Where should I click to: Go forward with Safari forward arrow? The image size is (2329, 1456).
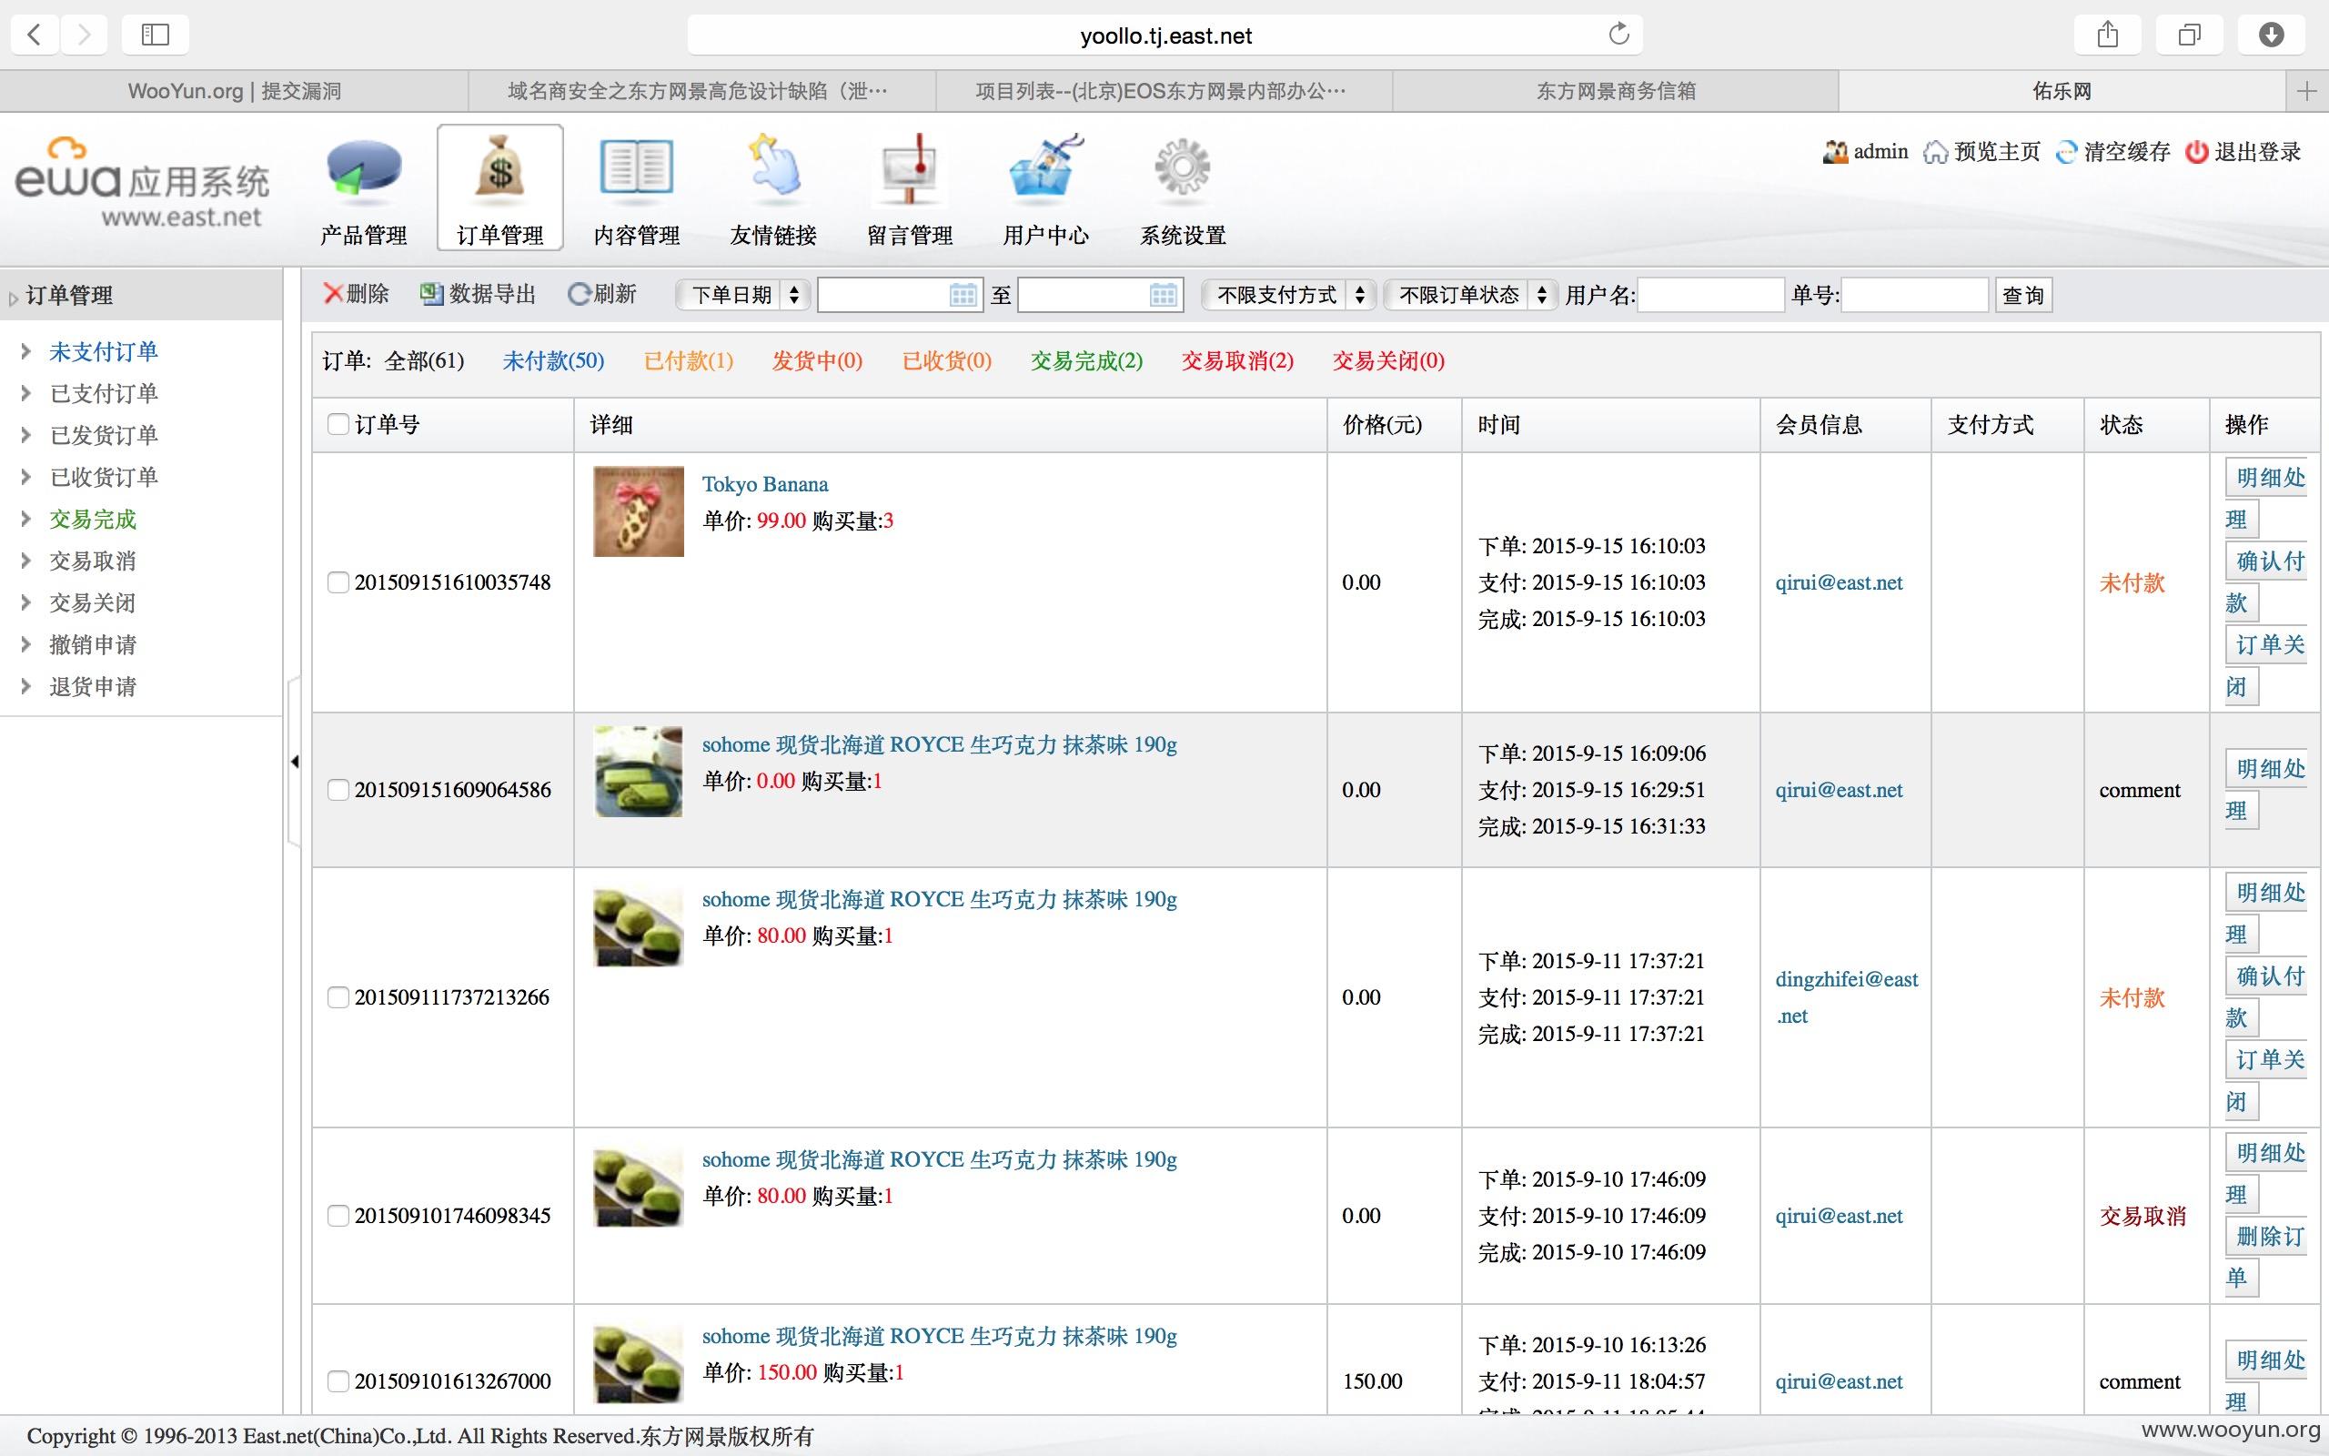click(85, 35)
